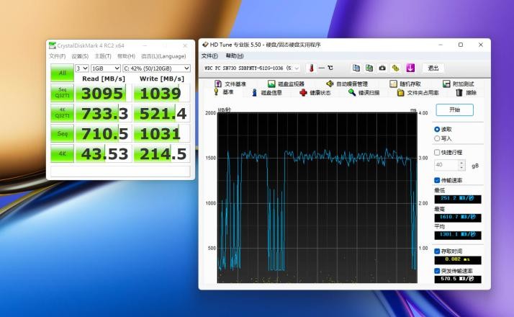Open the 磁盘监视器 tab in HD Tune
The image size is (514, 317).
pos(286,84)
